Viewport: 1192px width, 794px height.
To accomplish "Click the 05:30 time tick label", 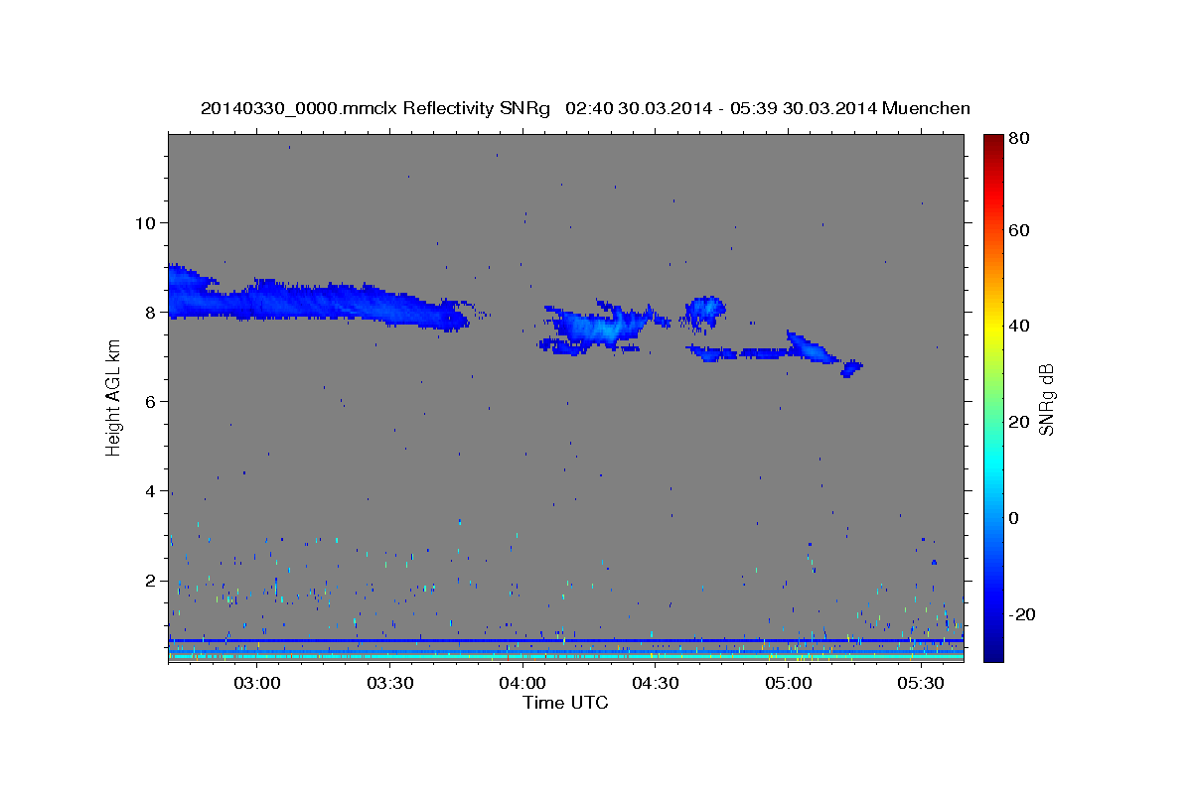I will 921,684.
